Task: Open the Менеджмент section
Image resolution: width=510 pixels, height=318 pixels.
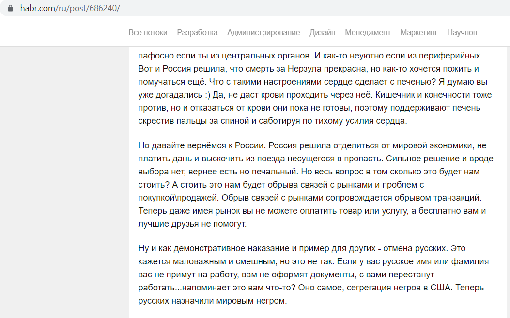Action: pyautogui.click(x=368, y=33)
